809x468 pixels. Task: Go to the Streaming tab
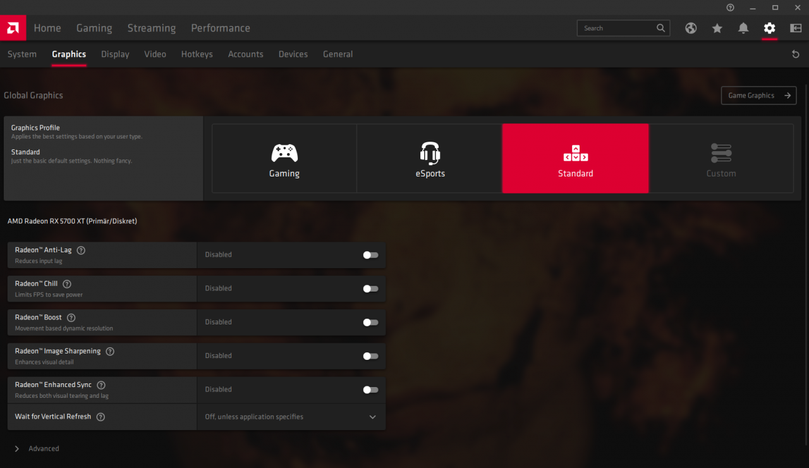click(x=152, y=28)
